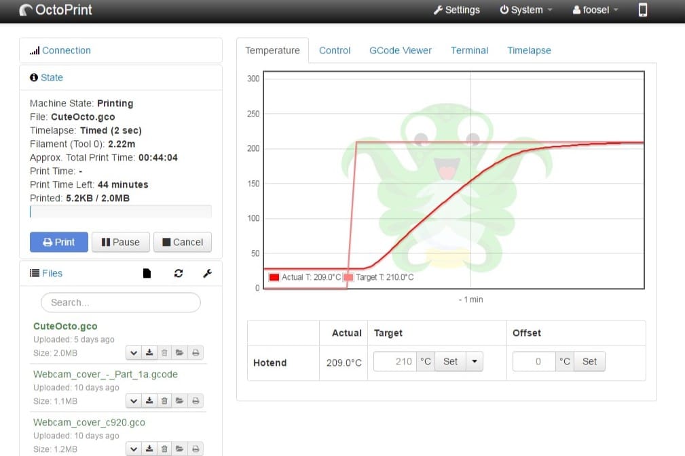Edit the Hotend target temperature field
The image size is (685, 456).
tap(395, 361)
